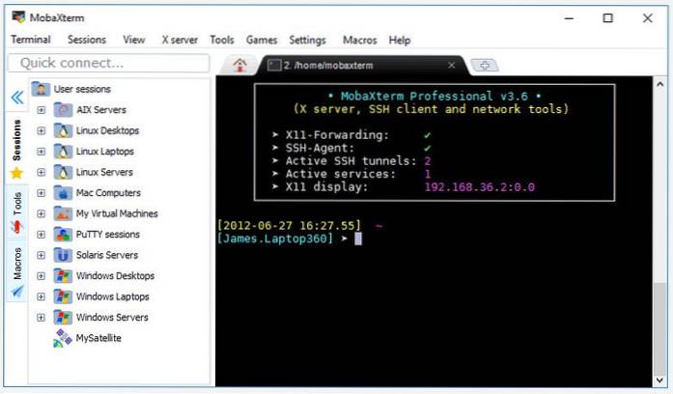673x394 pixels.
Task: Close the /home/mobaxterm tab
Action: 452,65
